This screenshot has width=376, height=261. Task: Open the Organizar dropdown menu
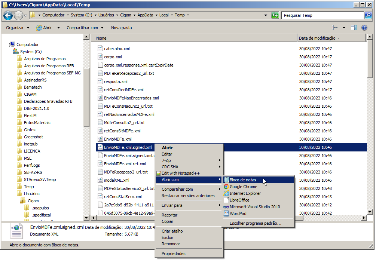point(18,28)
